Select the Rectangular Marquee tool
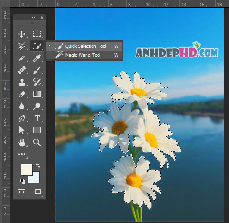The image size is (229, 223). pyautogui.click(x=37, y=34)
